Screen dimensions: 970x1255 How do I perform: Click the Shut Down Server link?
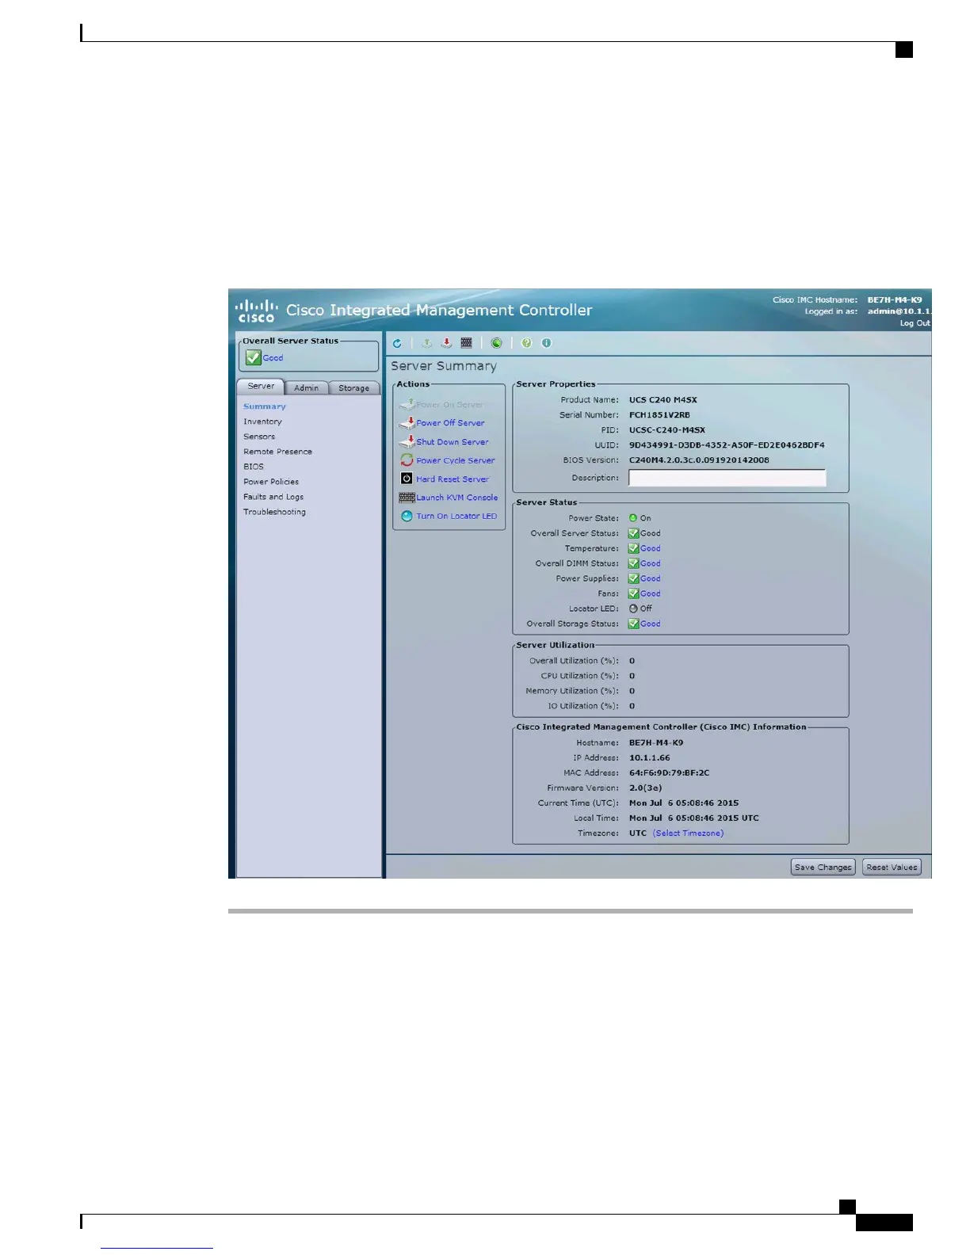(x=453, y=442)
